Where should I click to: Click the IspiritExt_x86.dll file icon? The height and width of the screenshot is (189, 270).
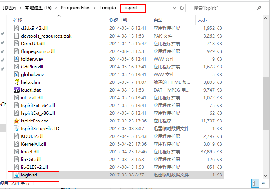point(17,113)
